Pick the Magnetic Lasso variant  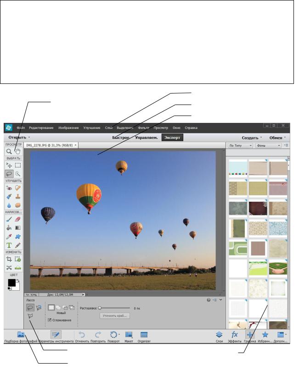pyautogui.click(x=39, y=308)
